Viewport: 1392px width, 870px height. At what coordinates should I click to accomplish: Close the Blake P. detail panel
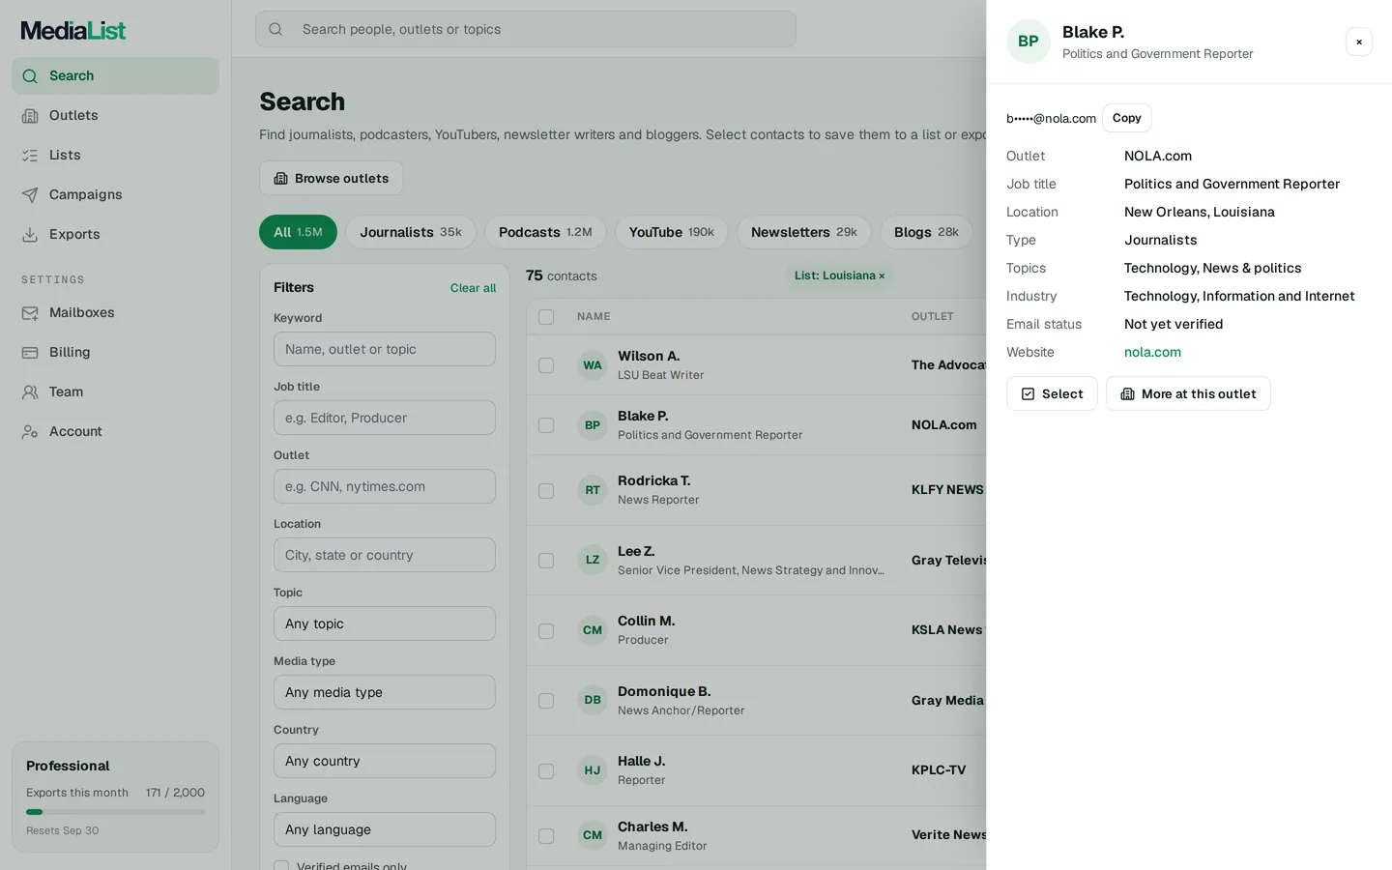pos(1359,42)
